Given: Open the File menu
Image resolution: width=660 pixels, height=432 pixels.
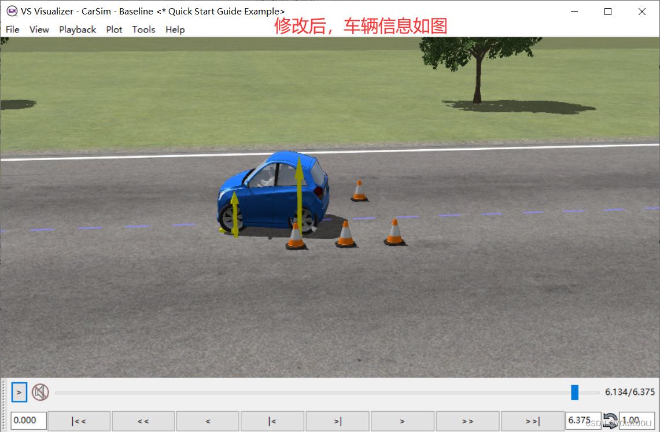Looking at the screenshot, I should coord(12,29).
